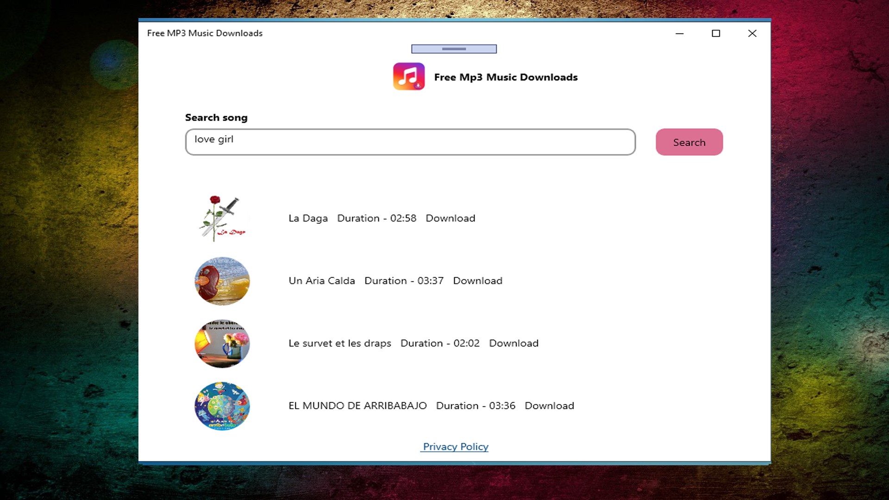Open the Privacy Policy link
Image resolution: width=889 pixels, height=500 pixels.
click(x=455, y=447)
